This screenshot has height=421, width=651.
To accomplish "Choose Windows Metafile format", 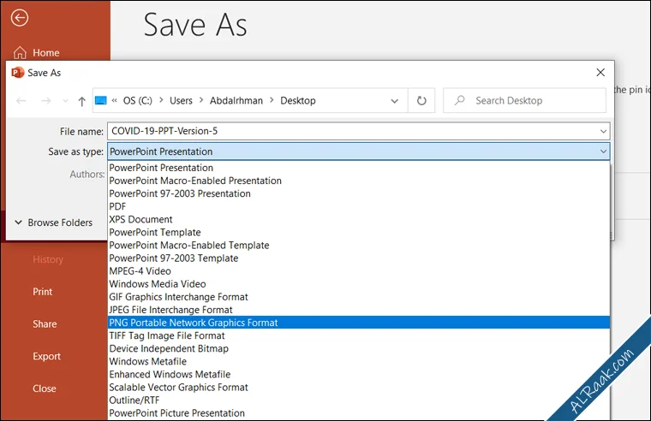I will 359,361.
